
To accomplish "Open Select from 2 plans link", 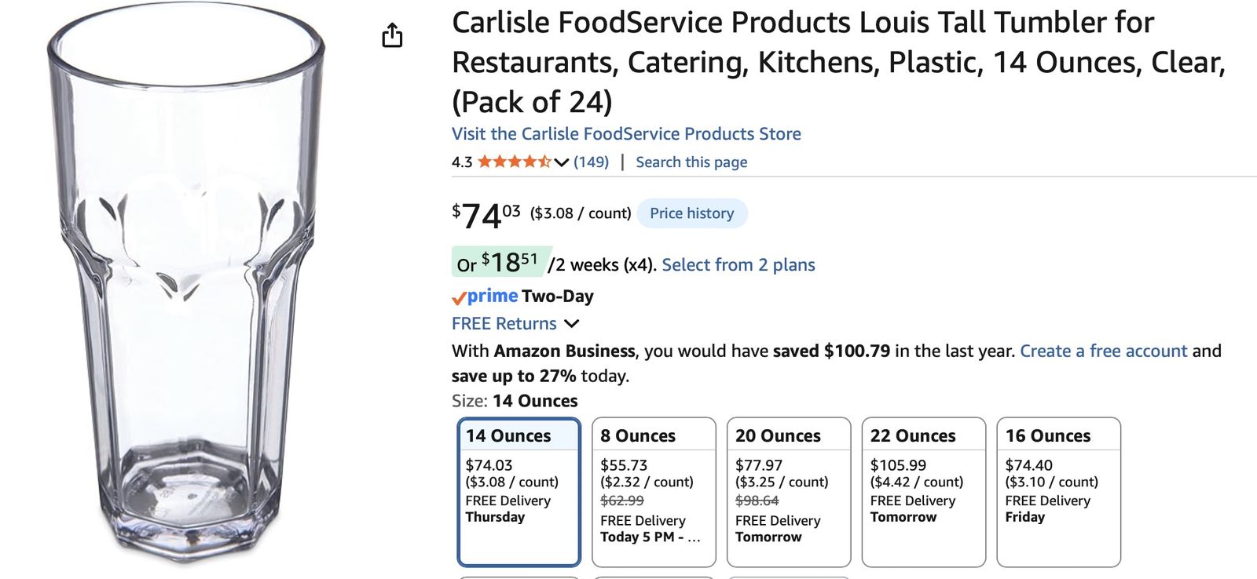I will (738, 265).
